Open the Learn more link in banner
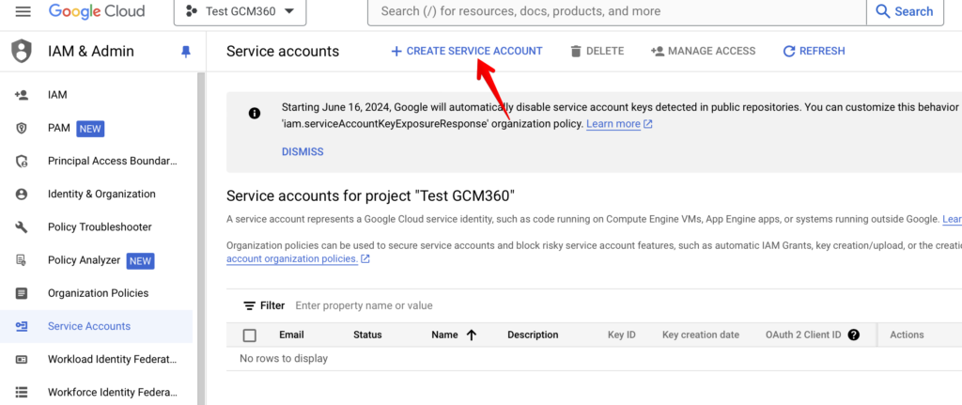 tap(613, 124)
